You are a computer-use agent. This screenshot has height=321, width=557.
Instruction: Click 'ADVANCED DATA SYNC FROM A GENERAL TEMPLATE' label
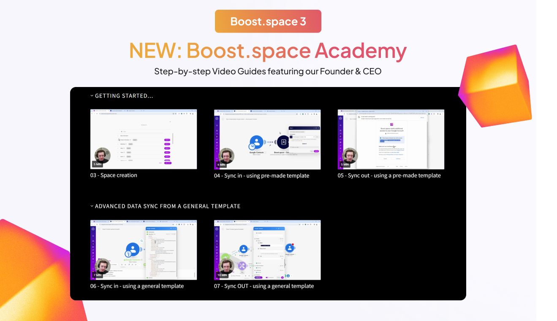168,206
